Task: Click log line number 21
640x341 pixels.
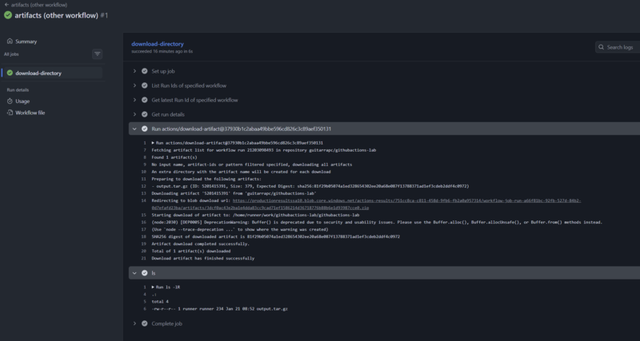Action: [x=144, y=258]
